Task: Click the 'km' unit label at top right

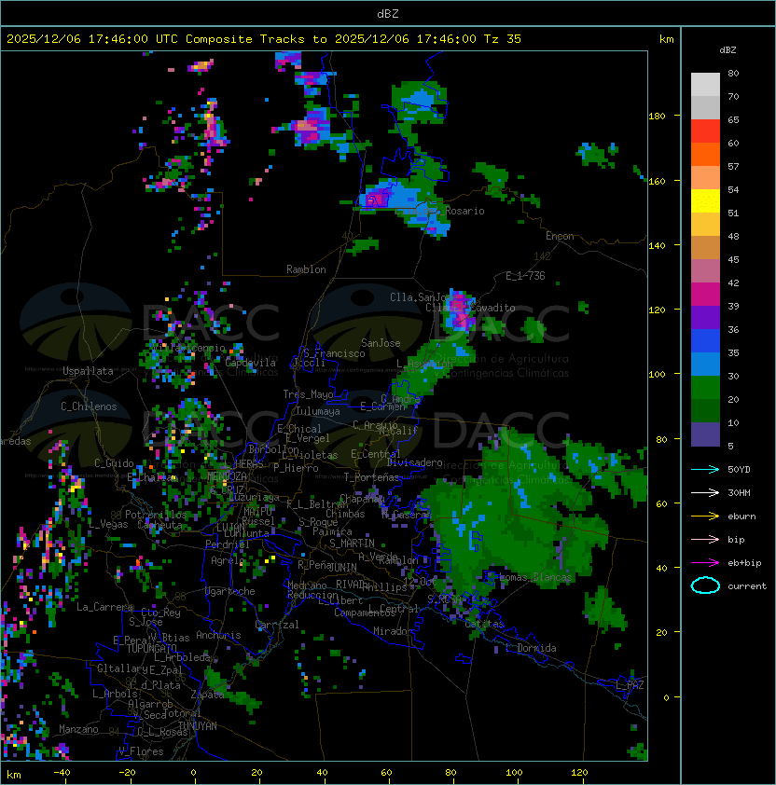Action: pyautogui.click(x=666, y=39)
